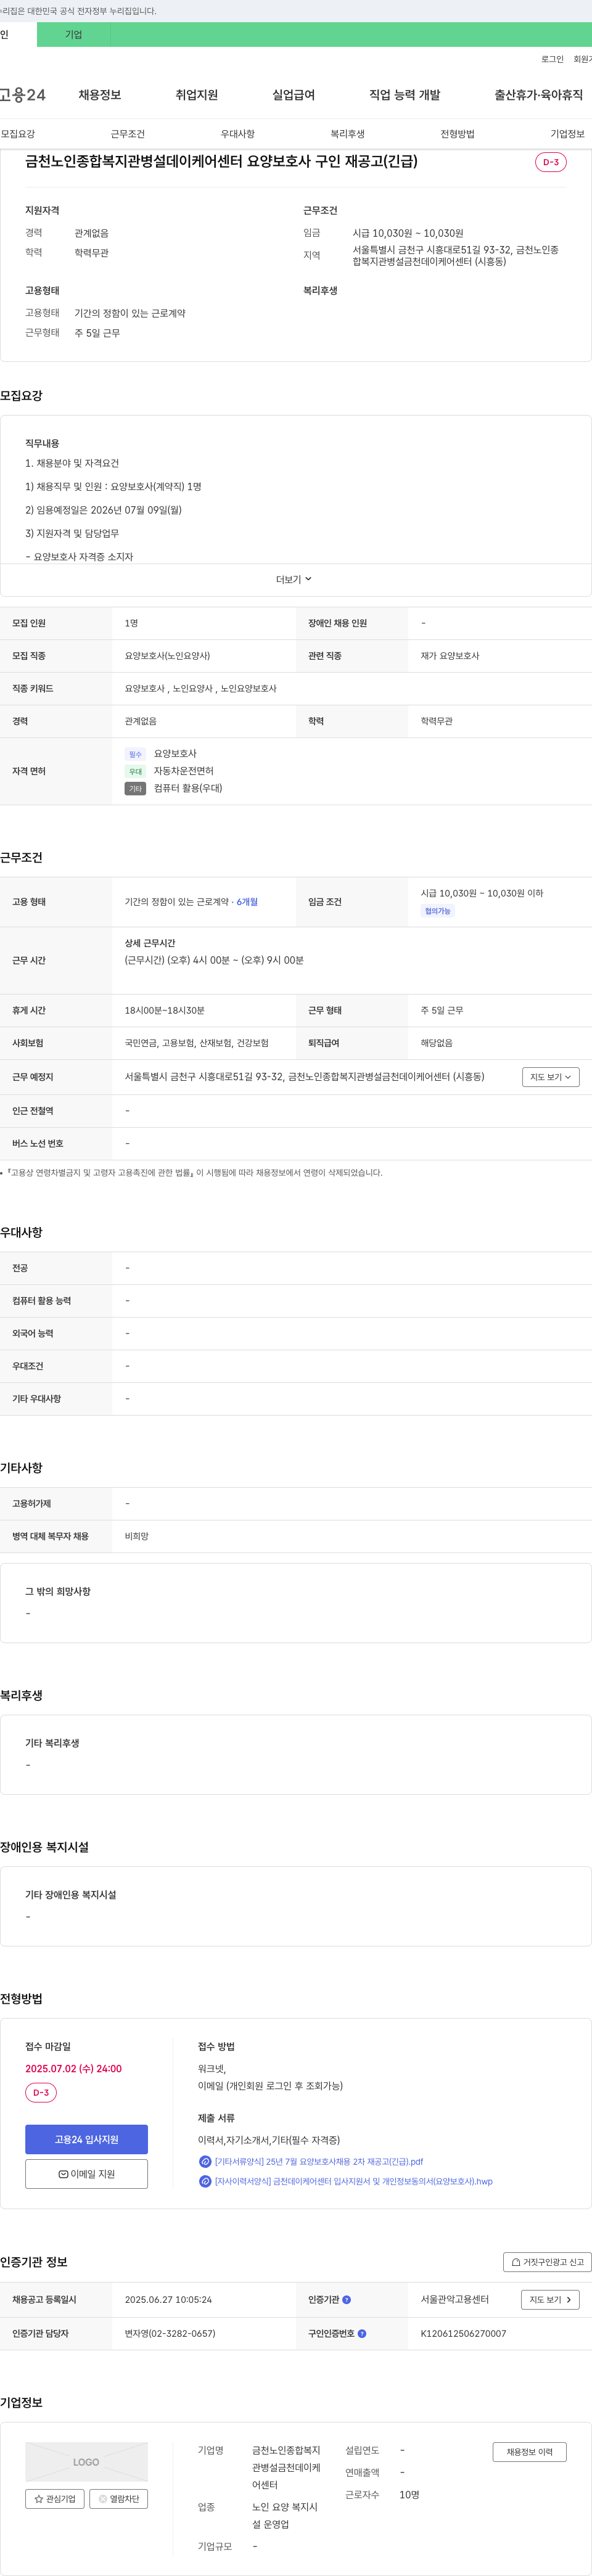
Task: Click the 고용24 site logo
Action: coord(23,95)
